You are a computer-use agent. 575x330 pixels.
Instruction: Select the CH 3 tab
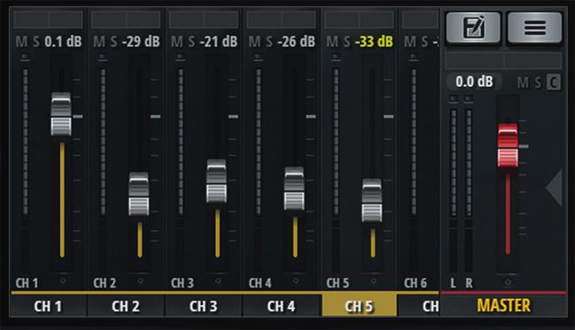click(203, 306)
